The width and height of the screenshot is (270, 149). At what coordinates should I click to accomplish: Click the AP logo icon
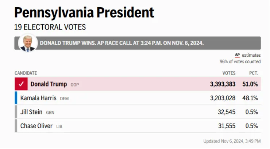pyautogui.click(x=237, y=55)
